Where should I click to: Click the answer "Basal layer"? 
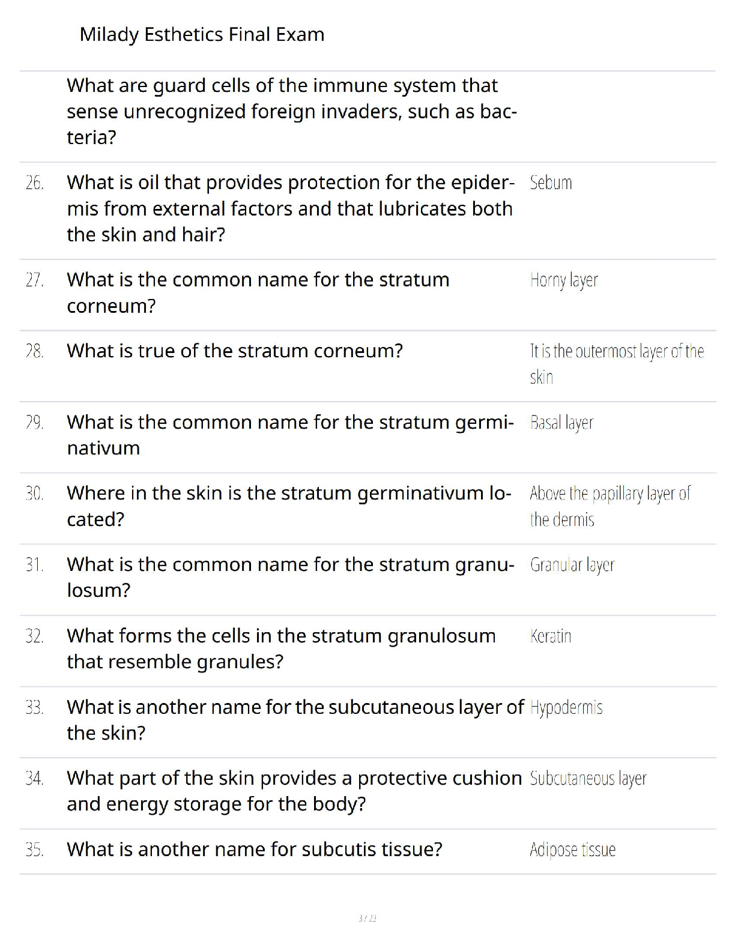561,423
